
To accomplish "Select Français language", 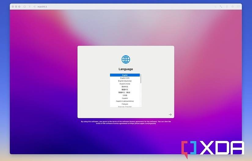I will click(125, 104).
